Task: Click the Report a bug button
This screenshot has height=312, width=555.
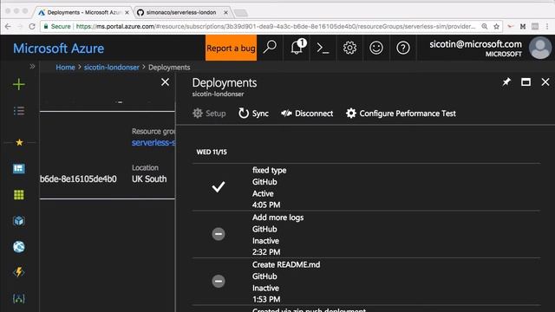Action: (231, 48)
